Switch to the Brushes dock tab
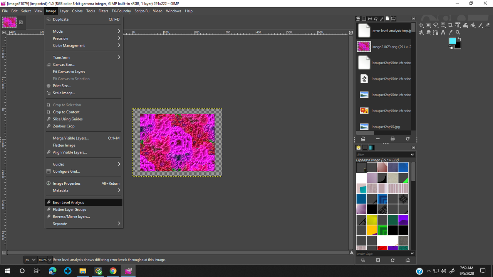Viewport: 493px width, 277px height. click(x=381, y=18)
